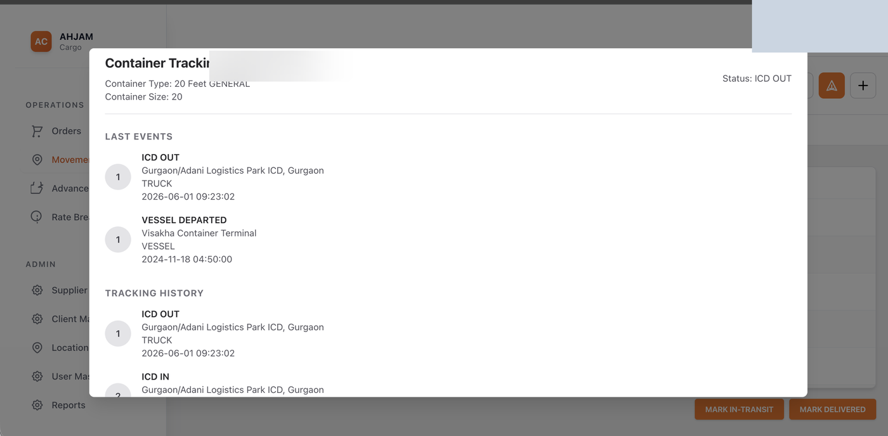This screenshot has height=436, width=888.
Task: Open the Orders menu item
Action: pos(67,131)
